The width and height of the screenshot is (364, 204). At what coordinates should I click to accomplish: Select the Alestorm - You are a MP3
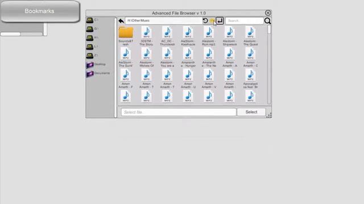click(x=167, y=57)
